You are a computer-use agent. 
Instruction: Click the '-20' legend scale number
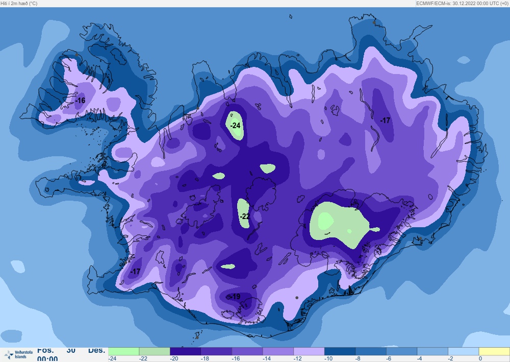pos(174,359)
